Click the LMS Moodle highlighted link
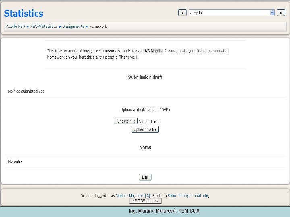290x217 pixels. coord(153,51)
